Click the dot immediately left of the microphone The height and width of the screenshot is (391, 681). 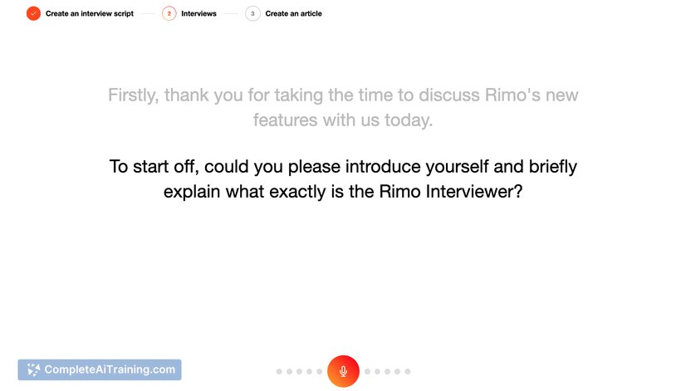(x=319, y=371)
